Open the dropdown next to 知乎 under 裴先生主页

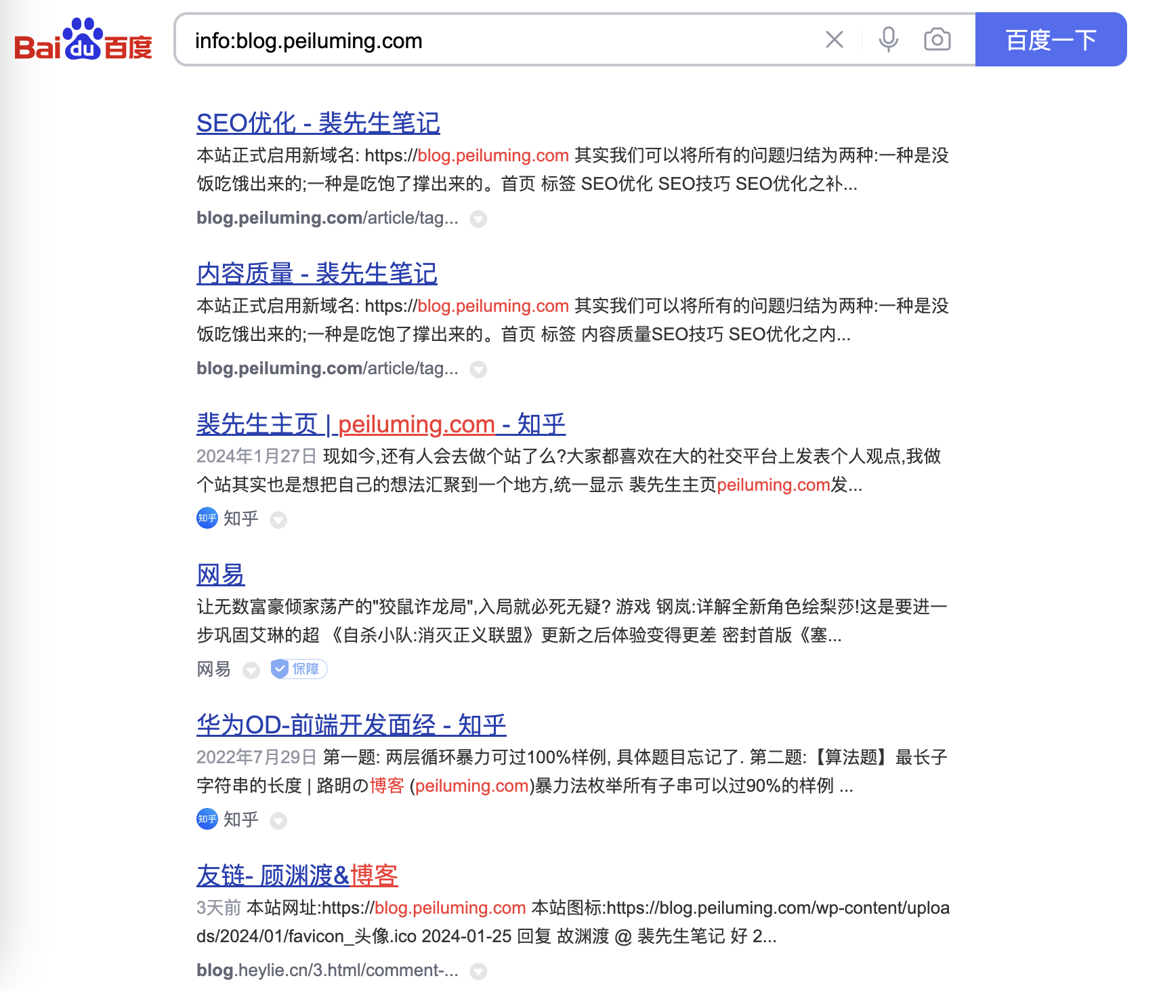pyautogui.click(x=278, y=520)
